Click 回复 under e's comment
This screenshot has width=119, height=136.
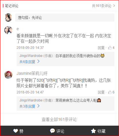(101, 48)
